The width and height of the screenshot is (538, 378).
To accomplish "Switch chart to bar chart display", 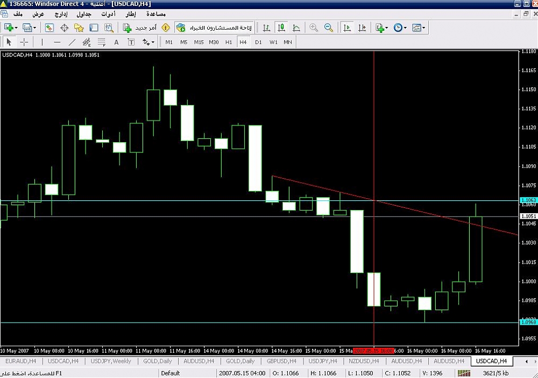I will coord(266,28).
